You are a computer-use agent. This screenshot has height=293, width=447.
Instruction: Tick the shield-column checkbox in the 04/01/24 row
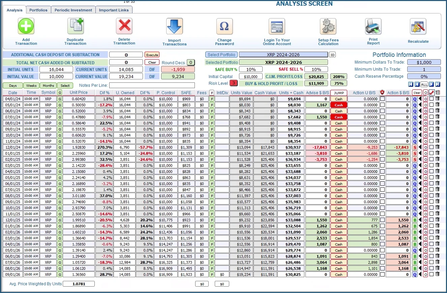coord(382,99)
